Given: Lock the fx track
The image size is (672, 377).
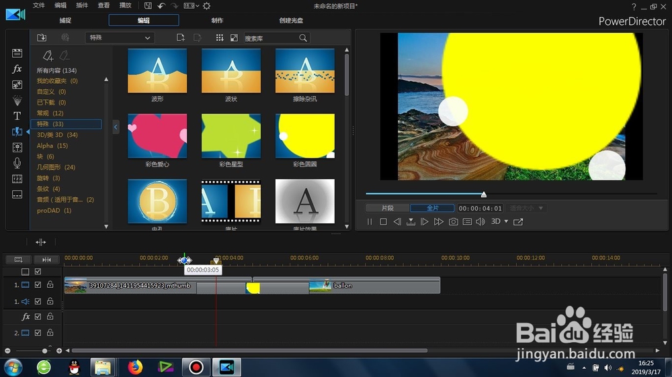Looking at the screenshot, I should pyautogui.click(x=50, y=317).
